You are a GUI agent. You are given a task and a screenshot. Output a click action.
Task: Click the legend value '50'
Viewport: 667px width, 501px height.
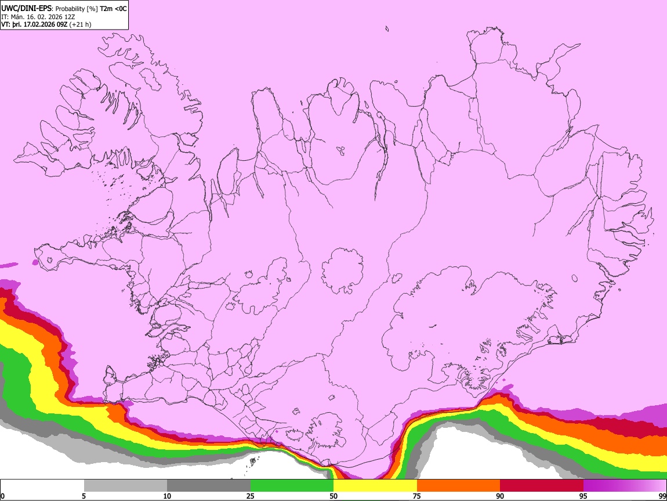coord(333,496)
